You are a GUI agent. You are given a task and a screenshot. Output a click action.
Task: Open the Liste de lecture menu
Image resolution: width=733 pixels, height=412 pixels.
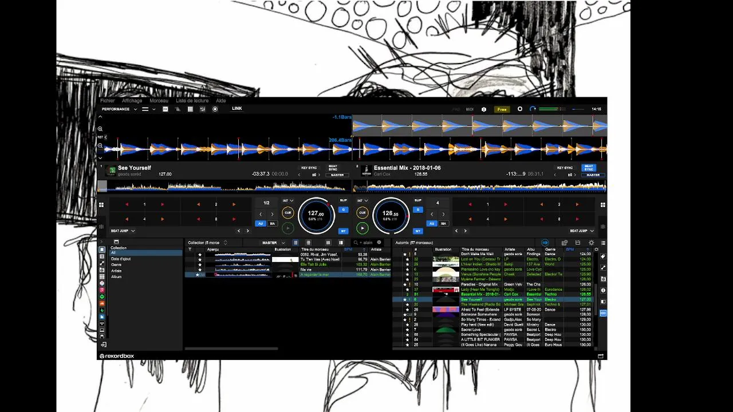(x=192, y=101)
